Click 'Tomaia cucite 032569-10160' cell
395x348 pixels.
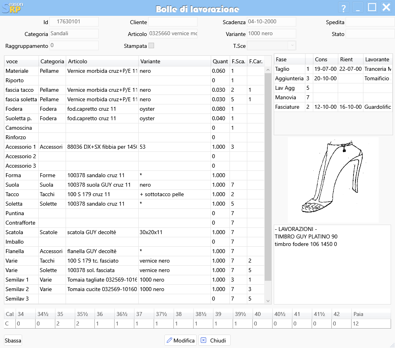coord(102,289)
